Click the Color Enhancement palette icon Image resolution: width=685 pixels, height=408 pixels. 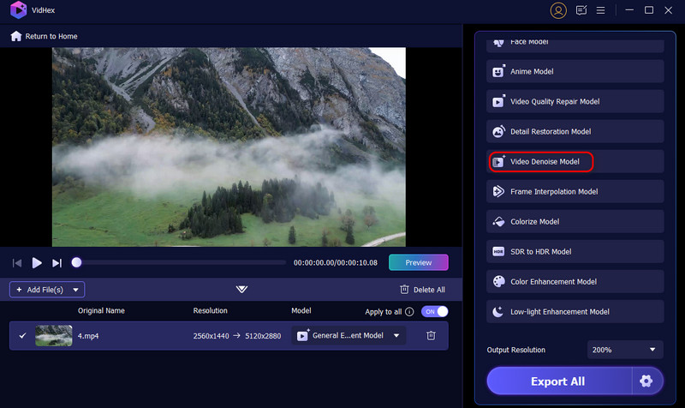[498, 282]
